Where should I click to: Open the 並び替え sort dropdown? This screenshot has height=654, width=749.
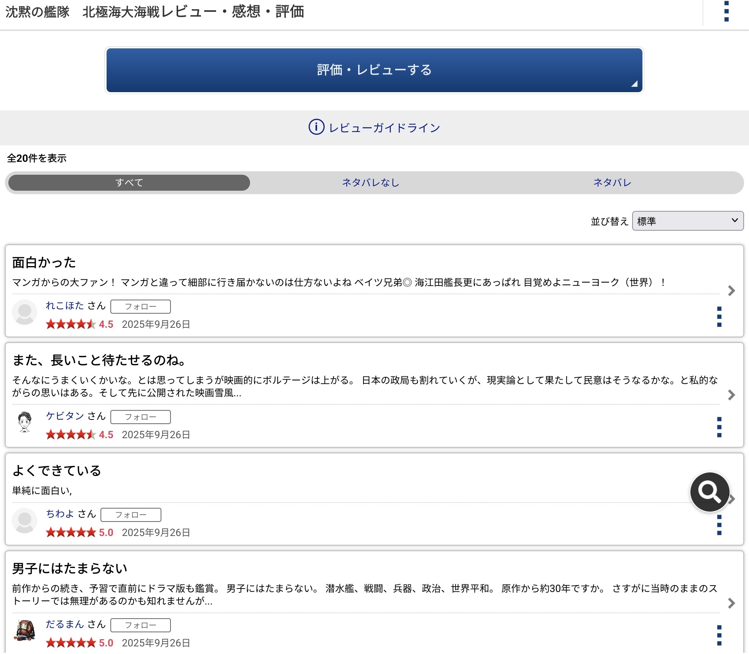(687, 221)
